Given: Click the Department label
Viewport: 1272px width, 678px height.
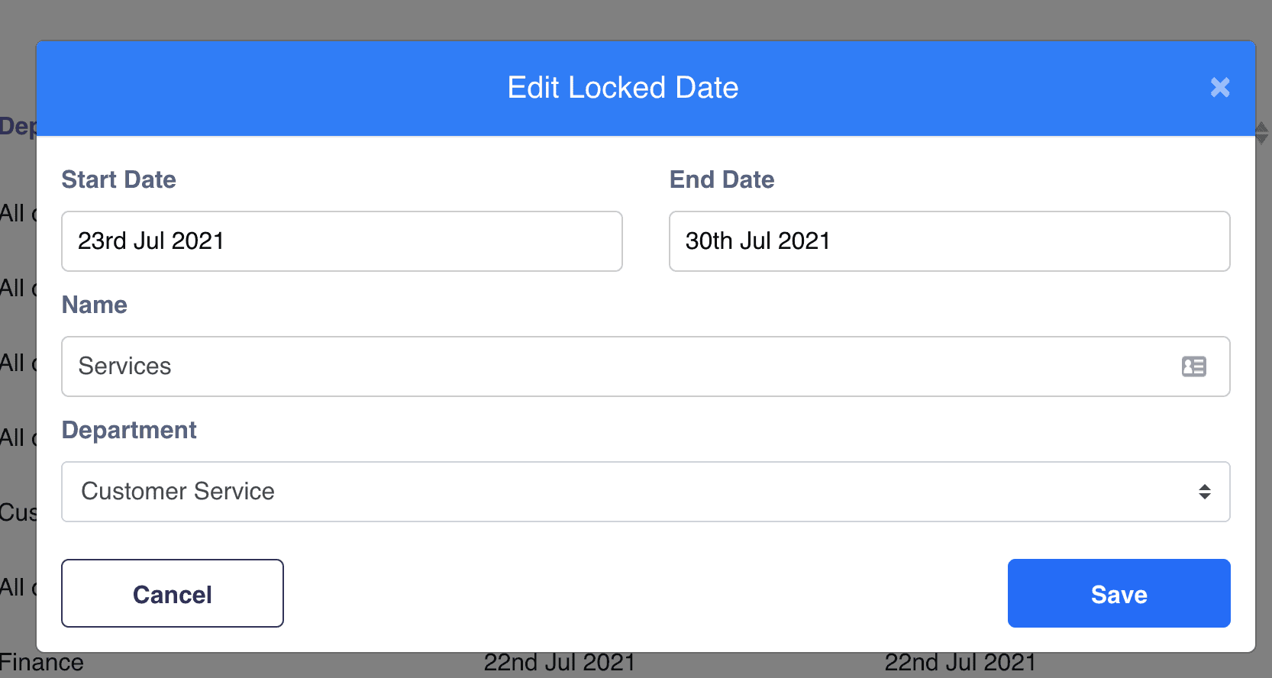Looking at the screenshot, I should click(129, 430).
